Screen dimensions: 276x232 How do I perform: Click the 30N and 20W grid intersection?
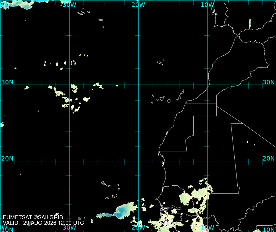[138, 85]
